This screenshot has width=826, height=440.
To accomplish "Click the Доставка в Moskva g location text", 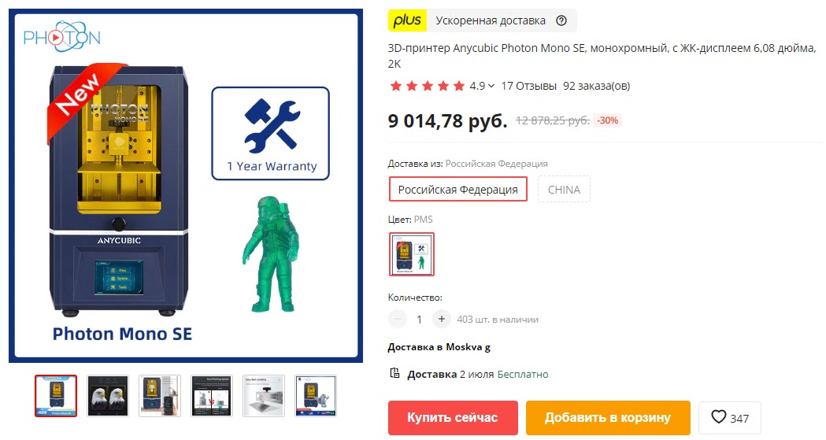I will tap(439, 347).
